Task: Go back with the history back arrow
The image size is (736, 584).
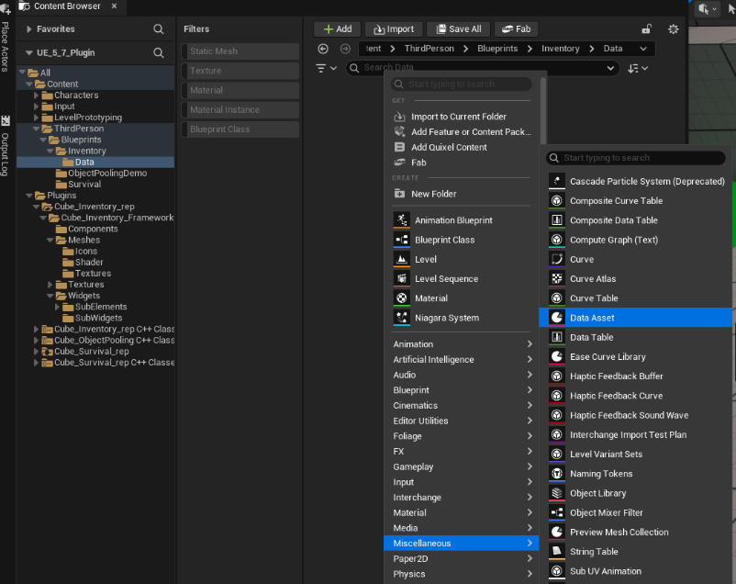Action: coord(323,49)
